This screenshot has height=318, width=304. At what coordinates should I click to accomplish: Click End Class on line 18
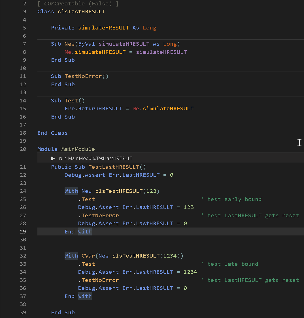click(52, 133)
